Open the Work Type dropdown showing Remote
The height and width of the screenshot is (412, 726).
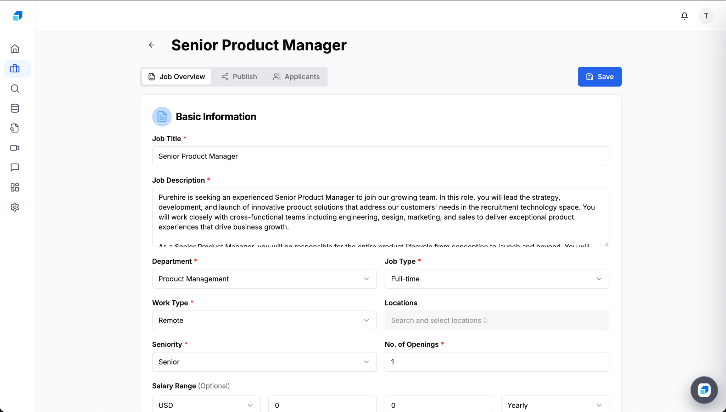[x=264, y=320]
